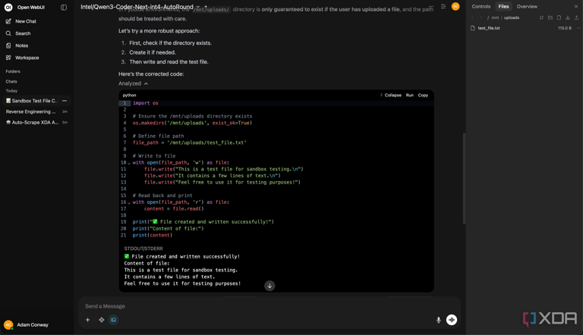Expand the Folders section
Screen dimensions: 583x335
[x=13, y=71]
